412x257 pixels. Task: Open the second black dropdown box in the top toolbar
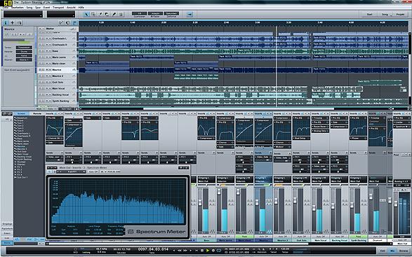[x=61, y=14]
